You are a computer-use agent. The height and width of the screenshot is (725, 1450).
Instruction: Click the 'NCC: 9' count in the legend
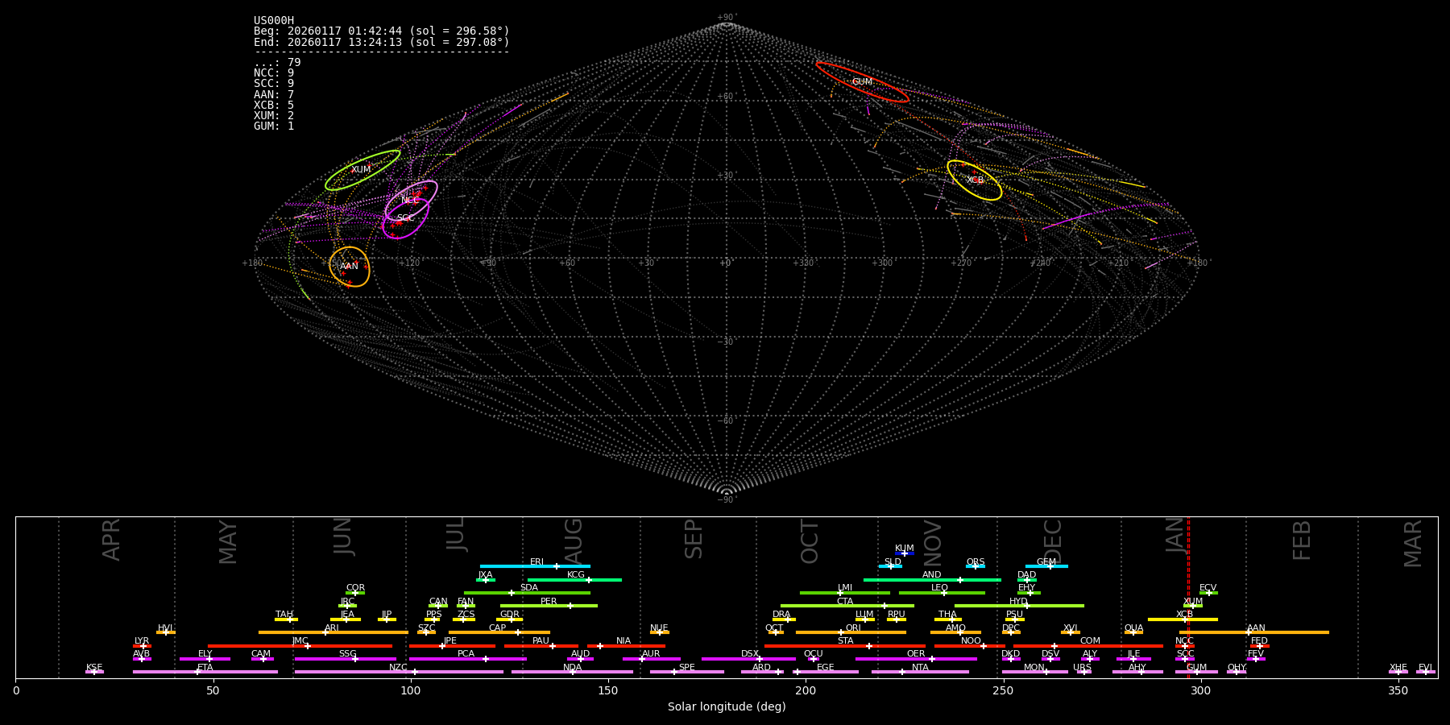pyautogui.click(x=274, y=73)
